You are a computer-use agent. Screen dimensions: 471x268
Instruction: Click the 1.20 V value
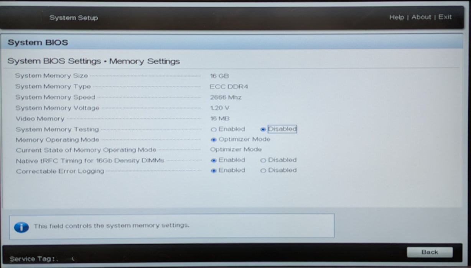pyautogui.click(x=220, y=108)
